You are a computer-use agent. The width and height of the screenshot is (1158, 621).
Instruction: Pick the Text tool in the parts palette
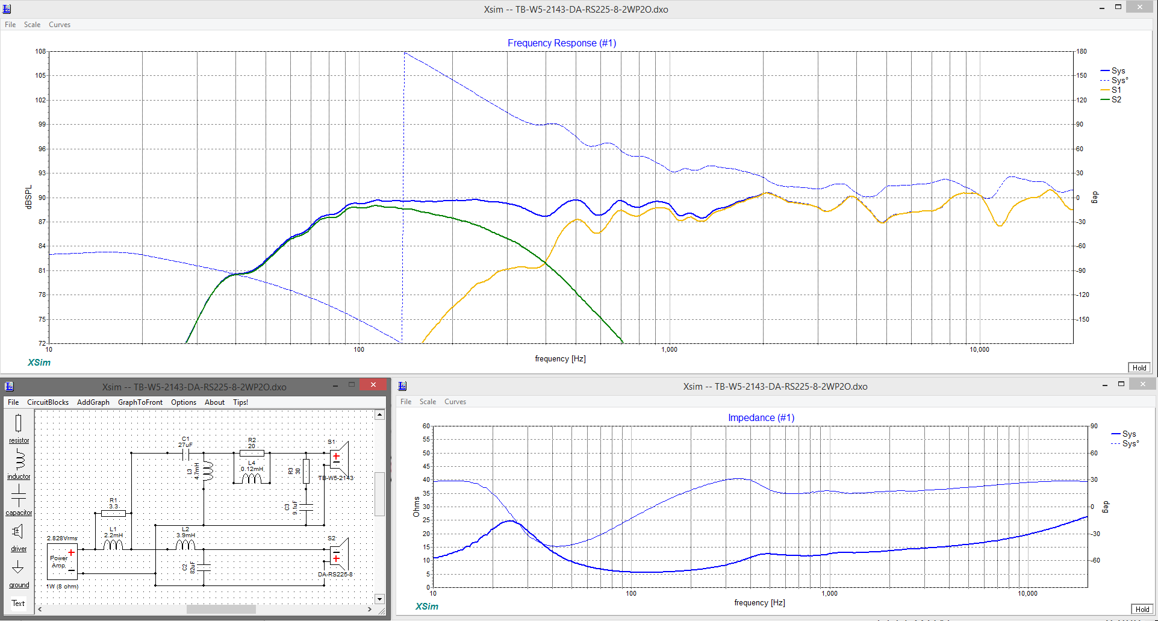(18, 603)
